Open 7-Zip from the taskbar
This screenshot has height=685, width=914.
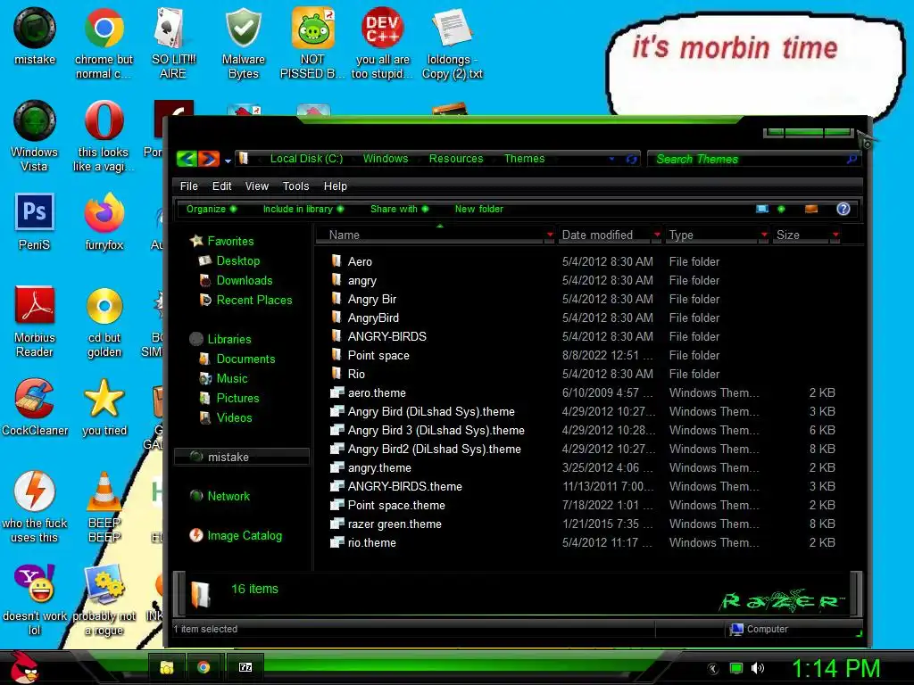pyautogui.click(x=245, y=667)
